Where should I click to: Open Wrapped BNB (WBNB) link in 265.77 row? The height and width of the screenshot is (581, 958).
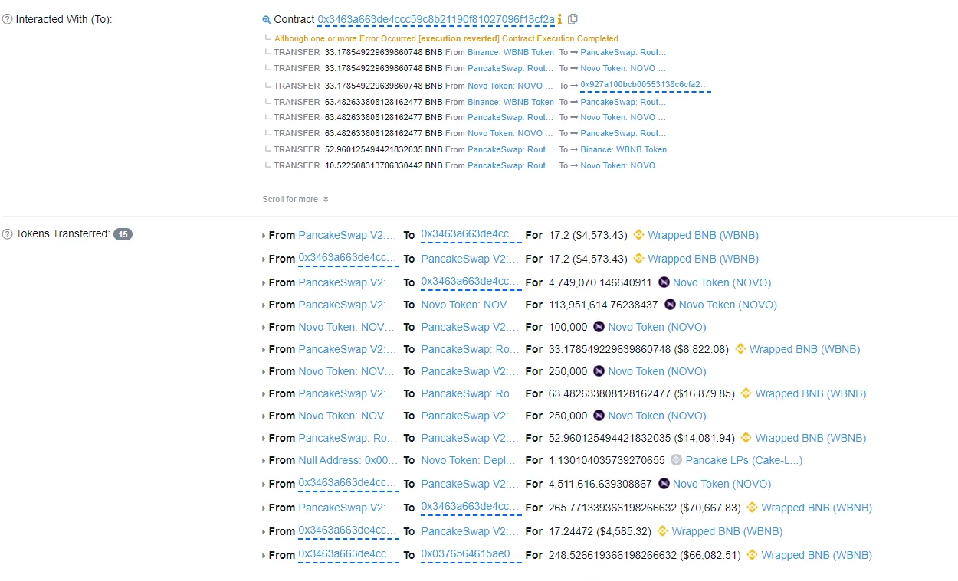click(817, 508)
